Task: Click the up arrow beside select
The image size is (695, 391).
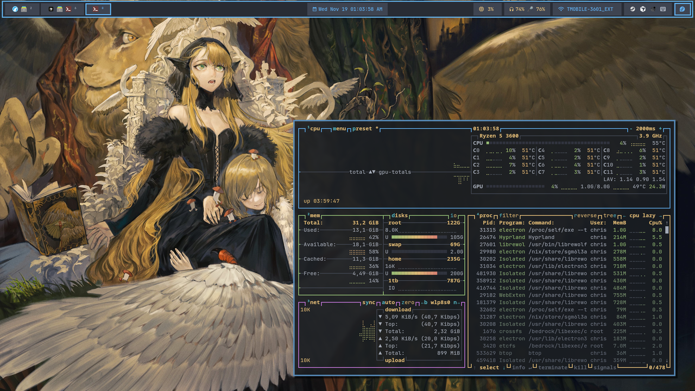Action: click(x=475, y=368)
